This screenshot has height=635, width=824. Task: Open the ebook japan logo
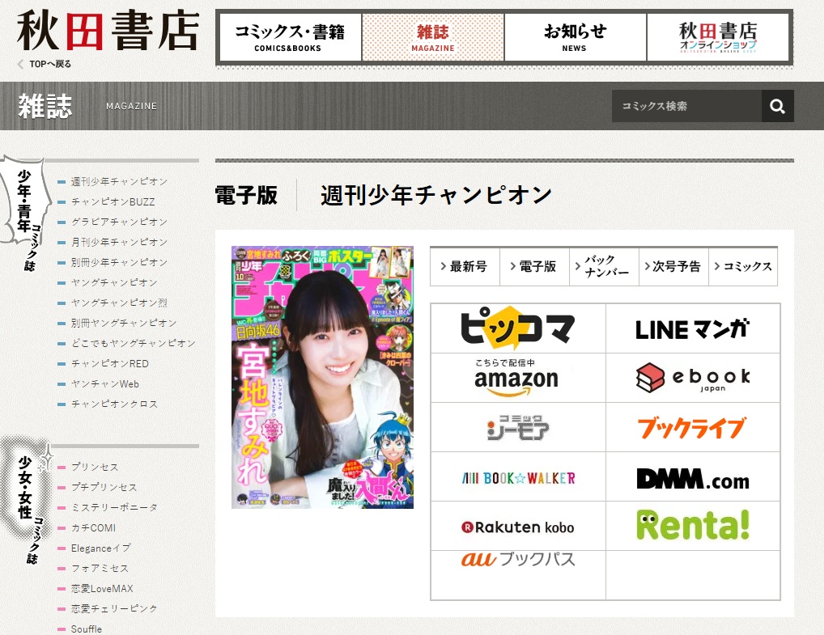[692, 378]
